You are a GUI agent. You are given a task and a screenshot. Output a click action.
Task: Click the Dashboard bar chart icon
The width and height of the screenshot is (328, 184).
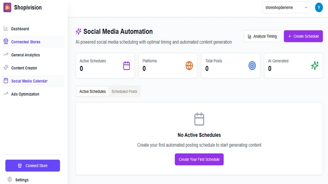coord(6,28)
